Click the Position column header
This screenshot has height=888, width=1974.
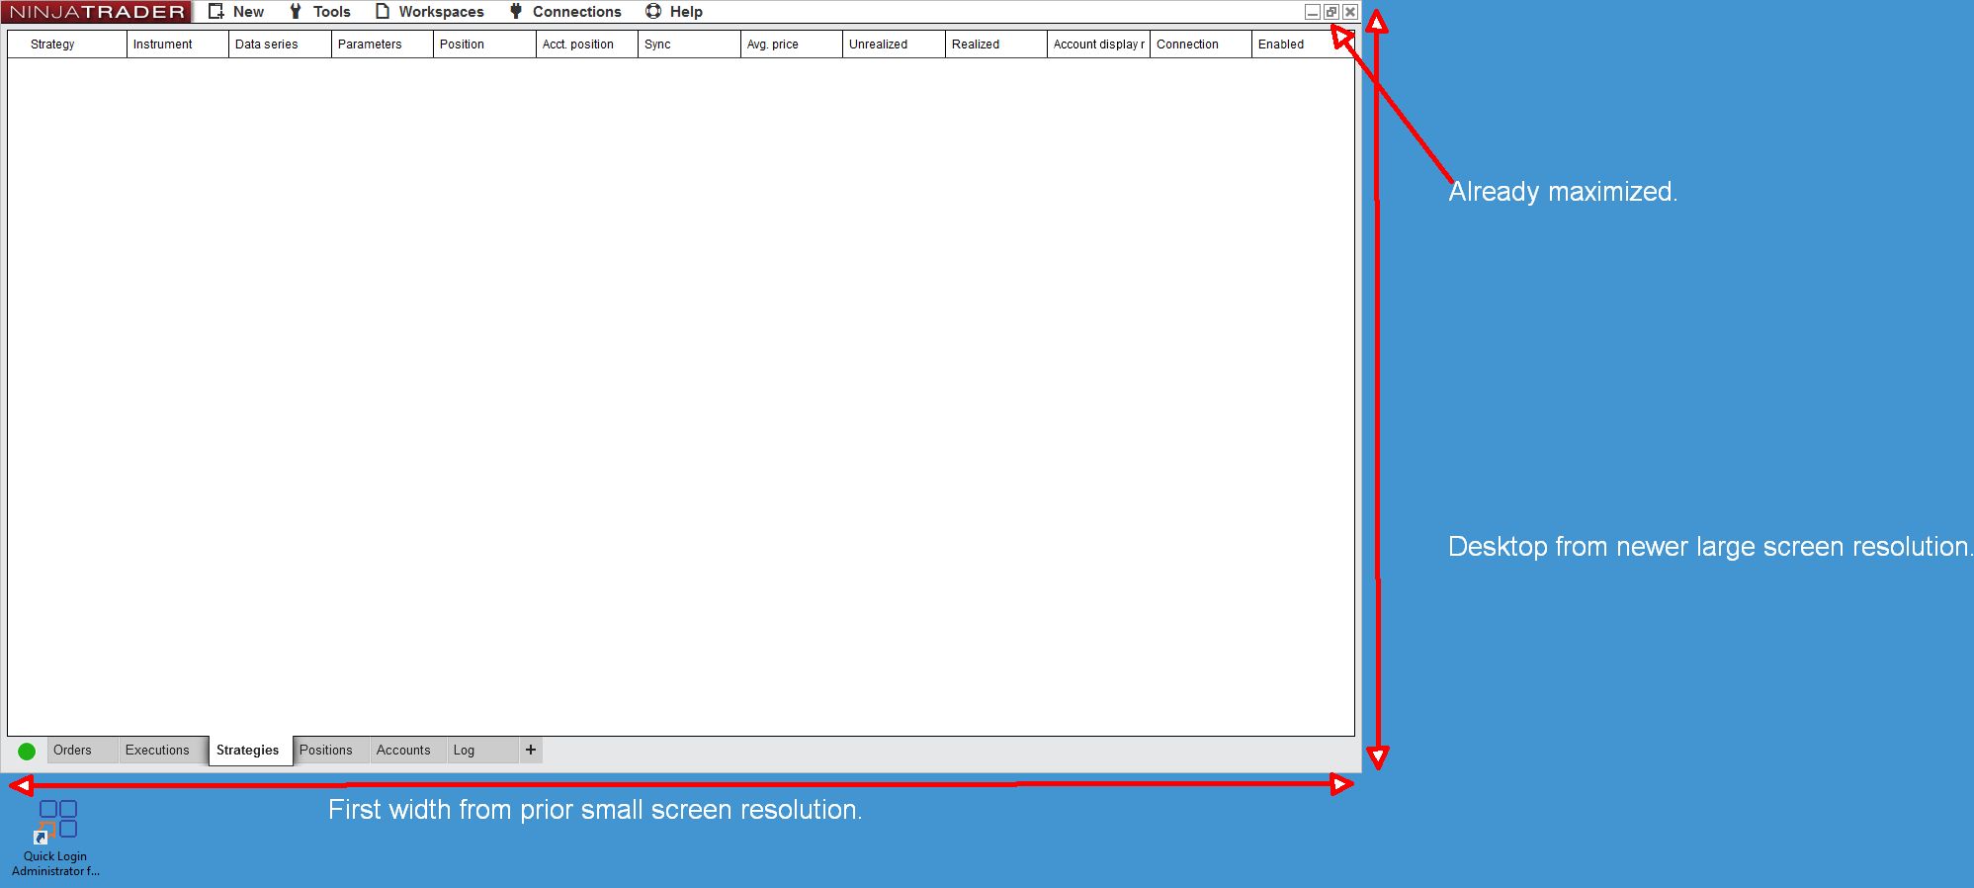484,44
